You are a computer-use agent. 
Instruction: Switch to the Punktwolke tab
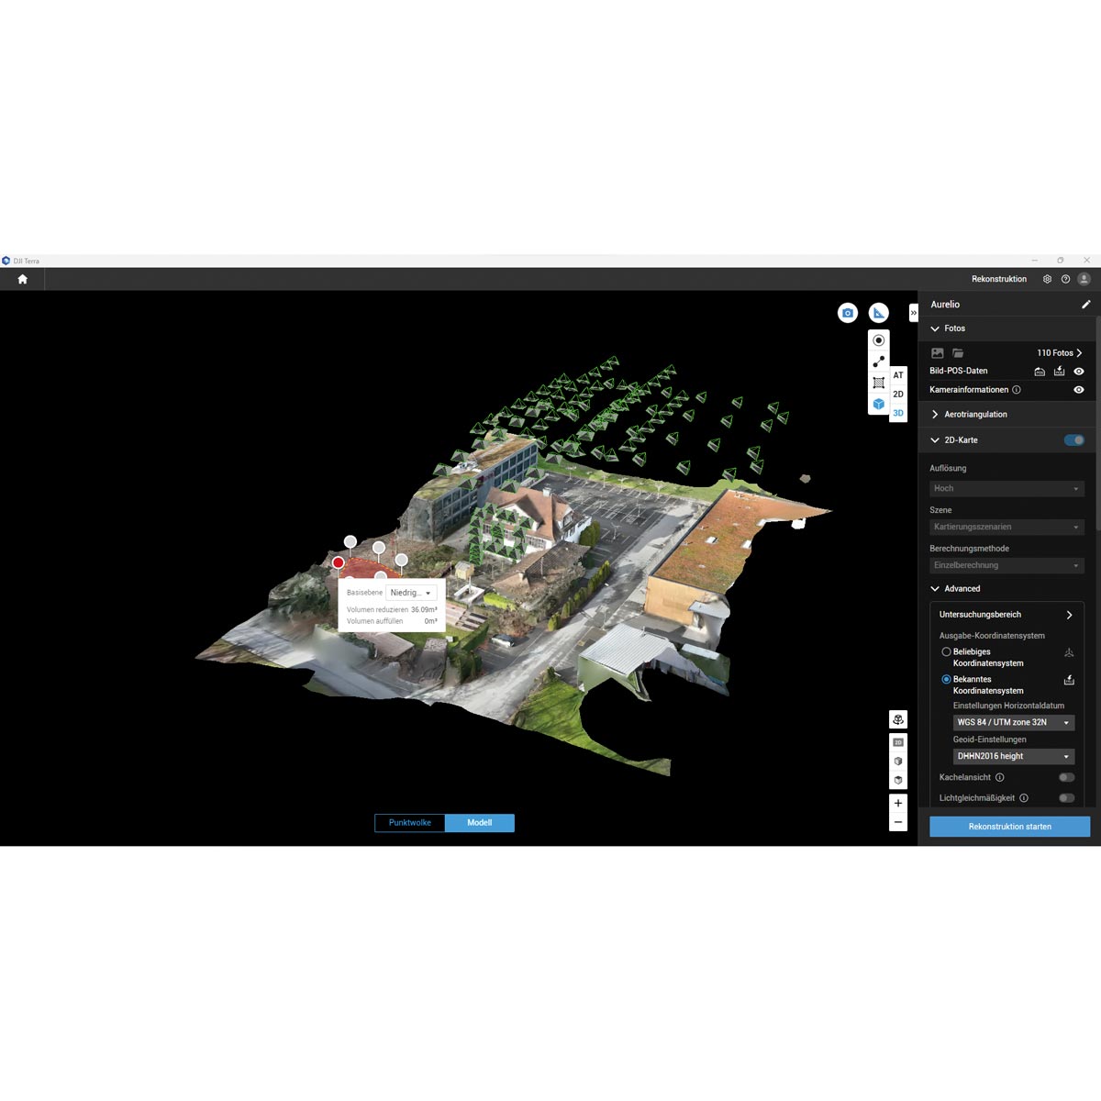pyautogui.click(x=410, y=823)
